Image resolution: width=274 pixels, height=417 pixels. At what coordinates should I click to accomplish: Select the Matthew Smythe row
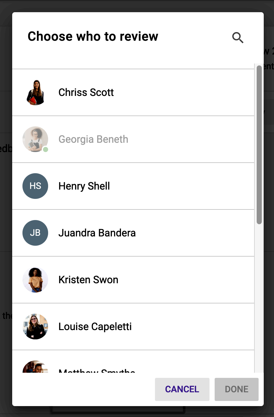click(x=133, y=362)
